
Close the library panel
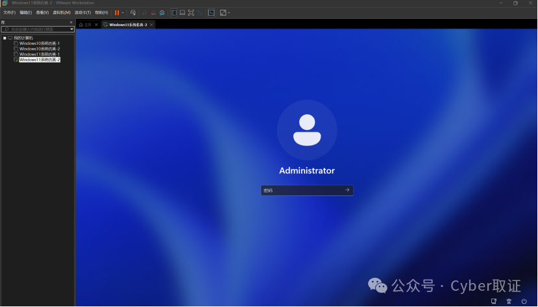pyautogui.click(x=71, y=22)
